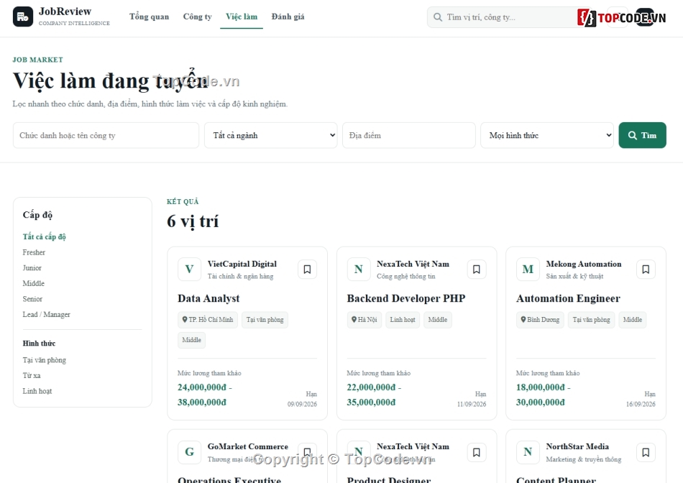Click the JobReview brand name
This screenshot has width=683, height=483.
point(65,11)
